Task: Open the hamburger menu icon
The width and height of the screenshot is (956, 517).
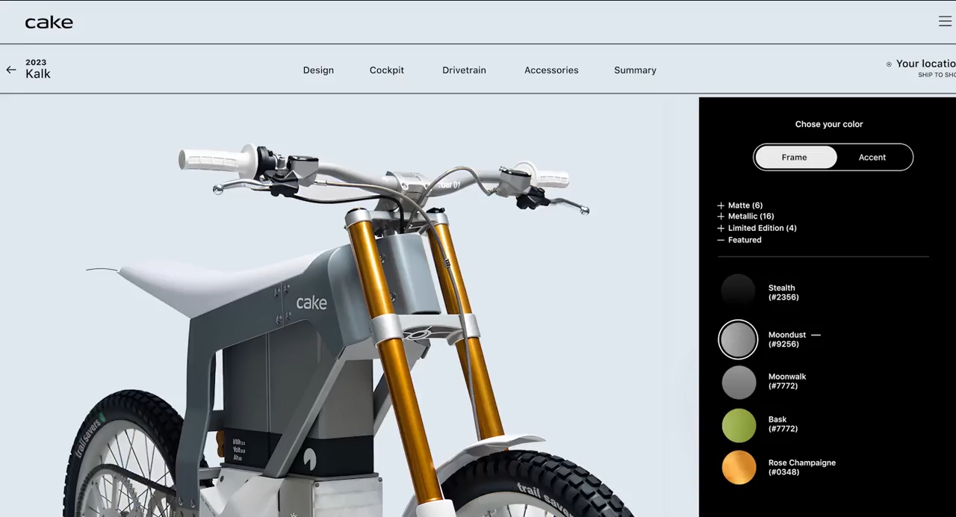Action: tap(945, 22)
